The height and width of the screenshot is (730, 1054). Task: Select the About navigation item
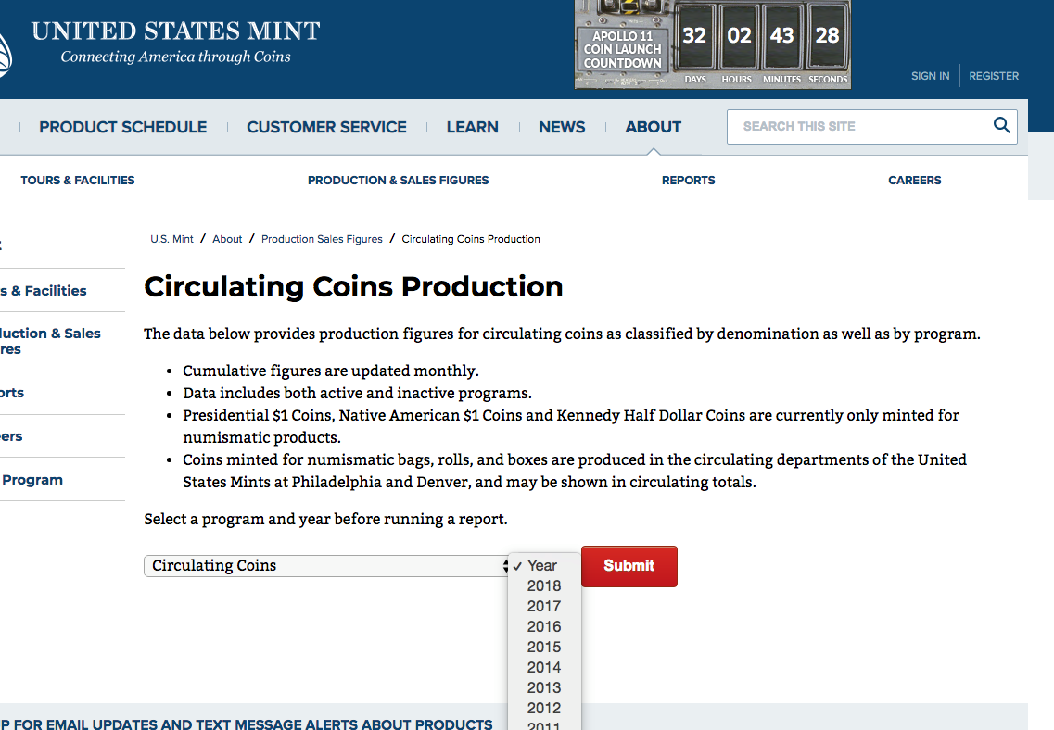[x=653, y=127]
